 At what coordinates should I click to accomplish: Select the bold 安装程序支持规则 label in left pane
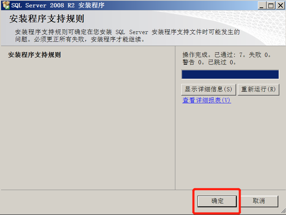34,55
